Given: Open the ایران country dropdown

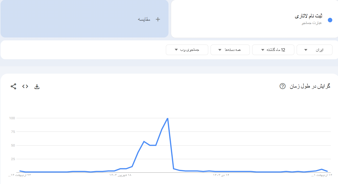Looking at the screenshot, I should (x=314, y=50).
